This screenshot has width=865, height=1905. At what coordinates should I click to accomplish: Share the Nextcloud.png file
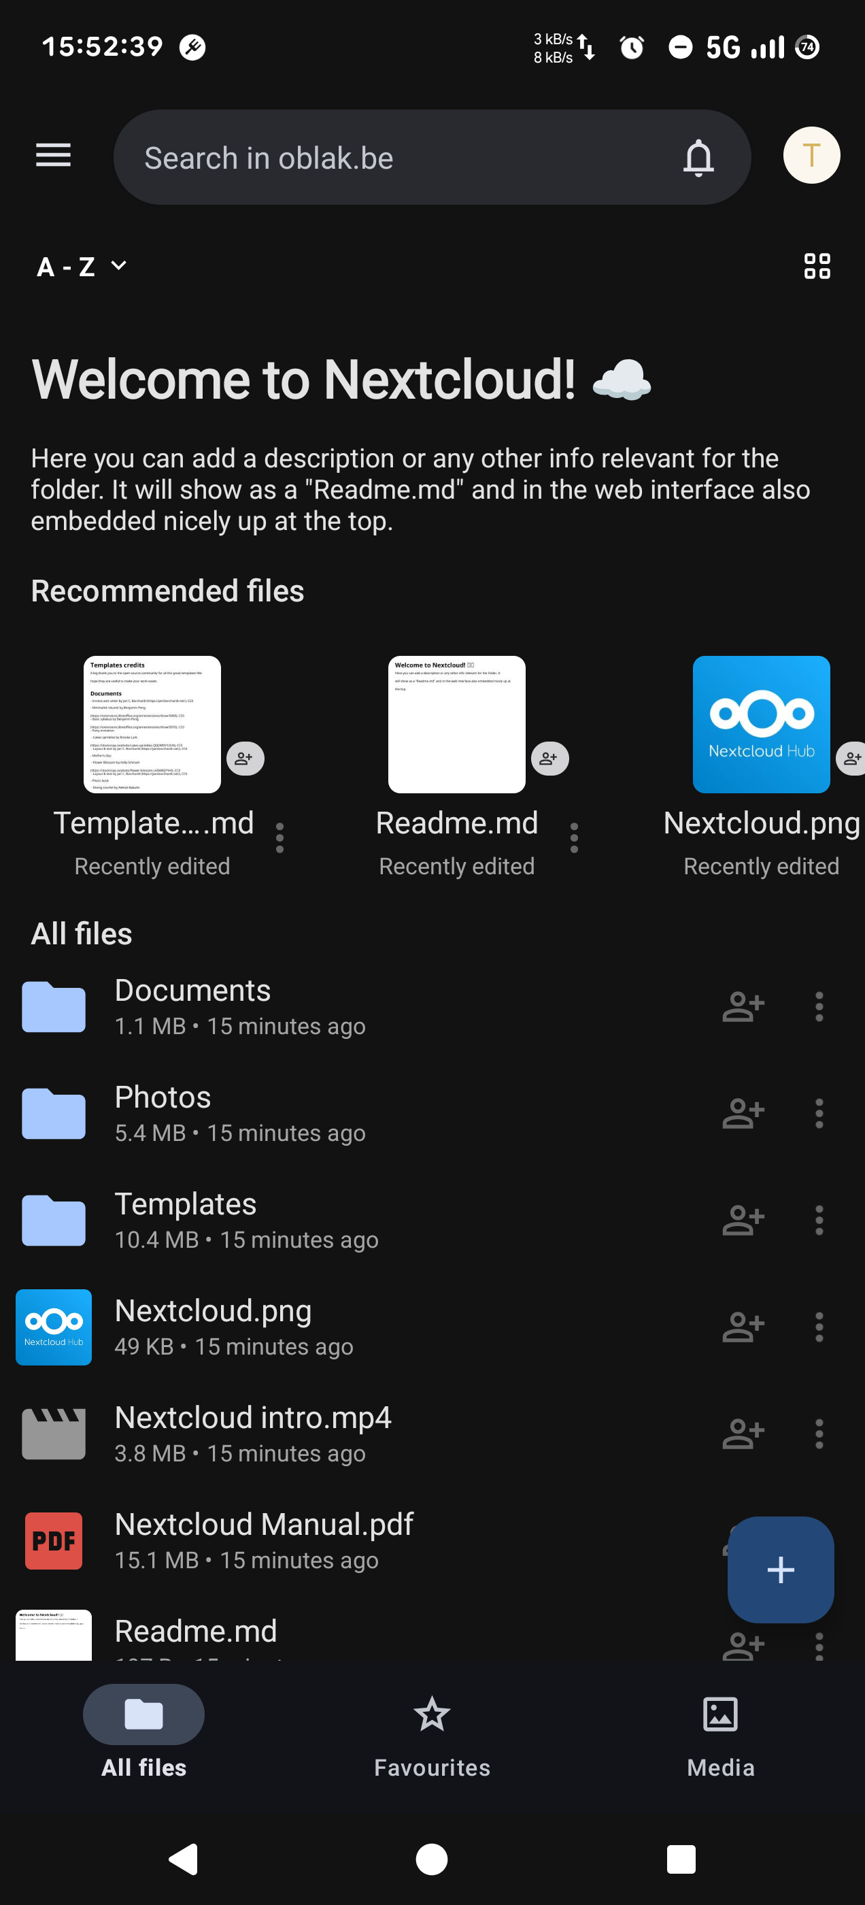[743, 1327]
